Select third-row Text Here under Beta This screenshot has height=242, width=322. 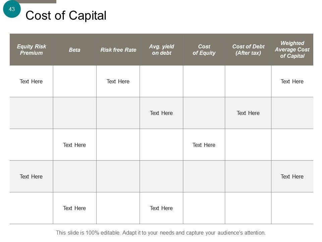click(x=74, y=145)
